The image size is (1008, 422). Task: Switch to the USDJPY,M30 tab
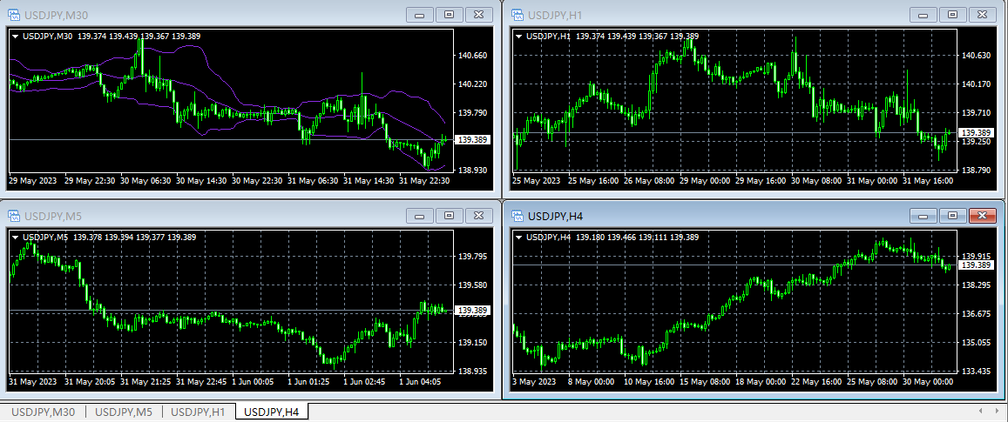pyautogui.click(x=44, y=412)
